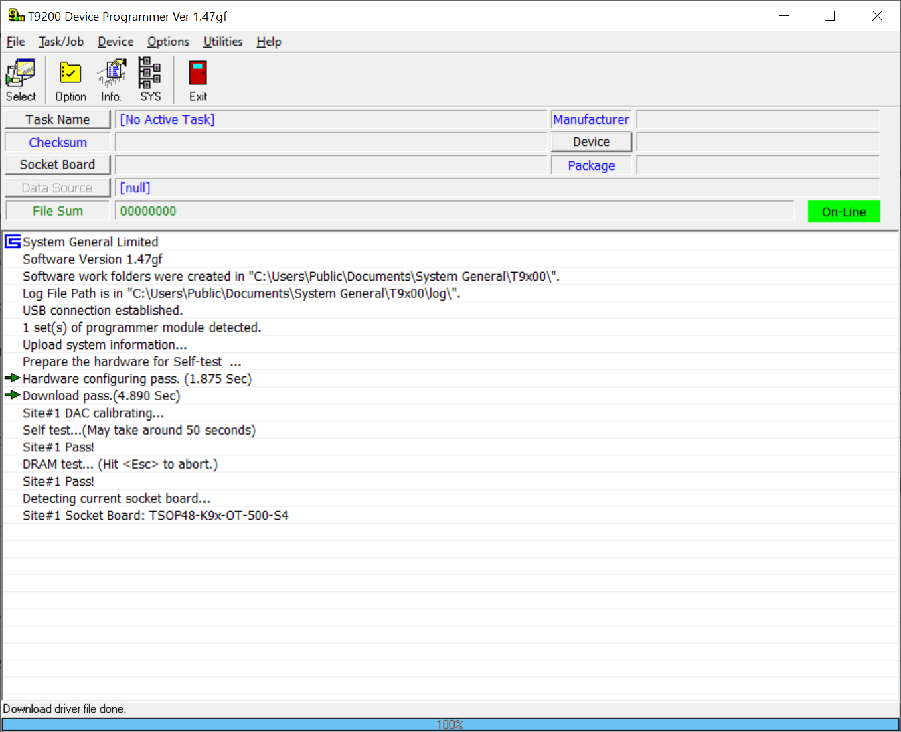Open the Task/Job menu

(x=61, y=42)
